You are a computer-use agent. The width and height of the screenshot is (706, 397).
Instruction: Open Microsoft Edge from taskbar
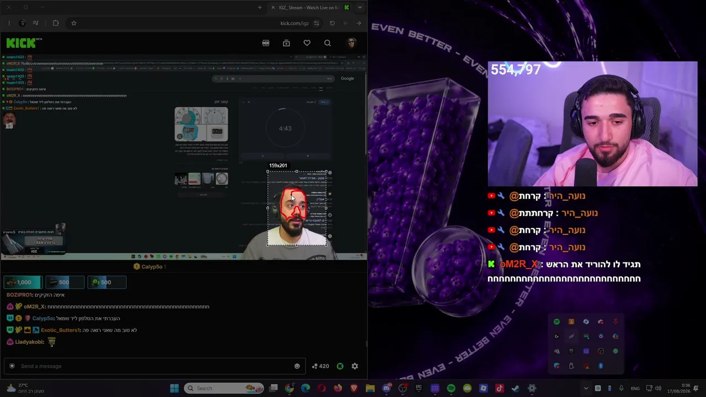[x=306, y=388]
